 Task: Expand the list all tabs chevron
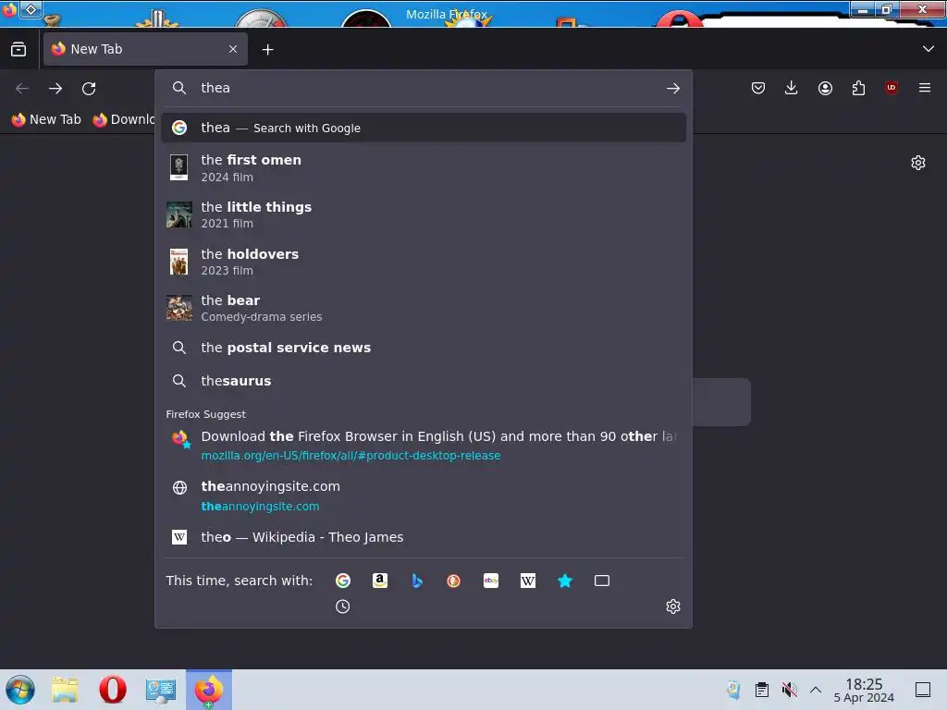click(928, 49)
